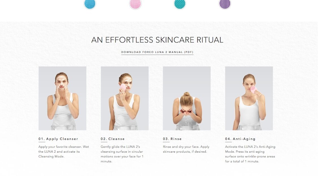This screenshot has width=318, height=176.
Task: Click the Anti-Aging Mode description text
Action: click(x=250, y=154)
